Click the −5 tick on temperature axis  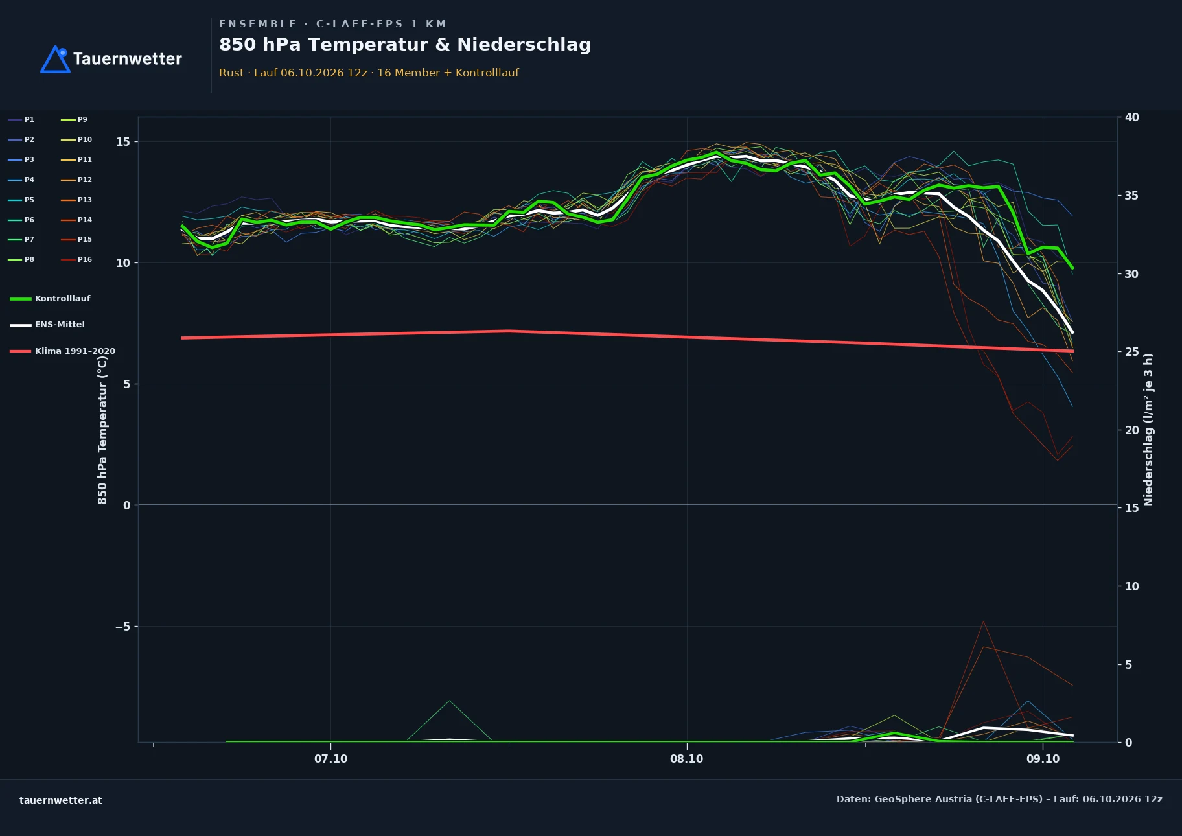coord(122,627)
